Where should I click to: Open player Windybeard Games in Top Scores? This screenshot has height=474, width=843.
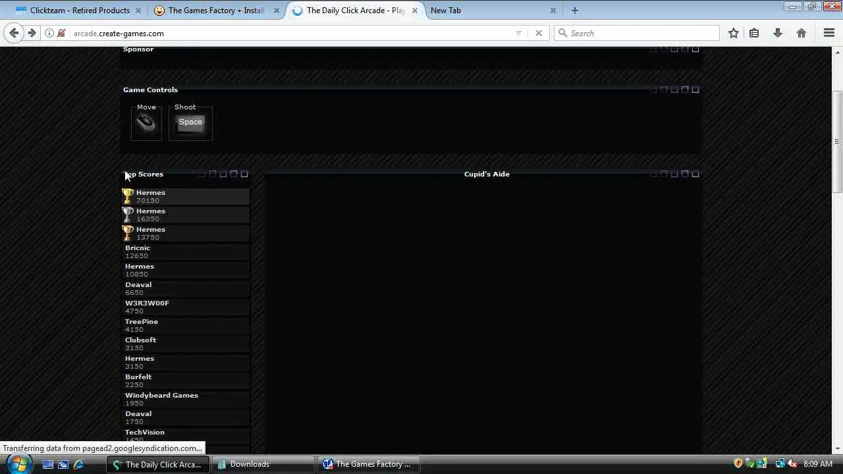[161, 395]
